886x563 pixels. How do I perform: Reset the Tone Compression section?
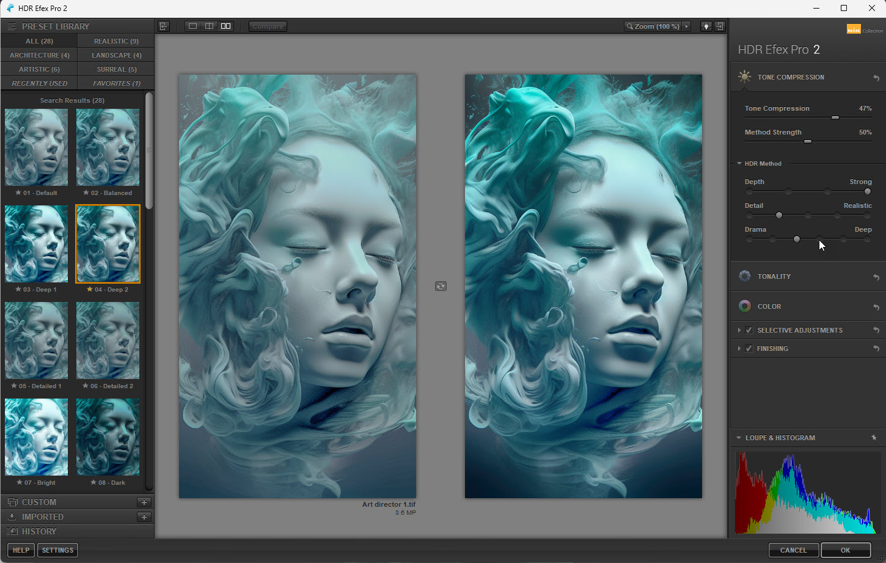876,78
